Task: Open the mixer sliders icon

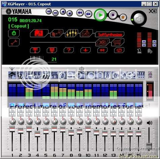Action: [71, 33]
